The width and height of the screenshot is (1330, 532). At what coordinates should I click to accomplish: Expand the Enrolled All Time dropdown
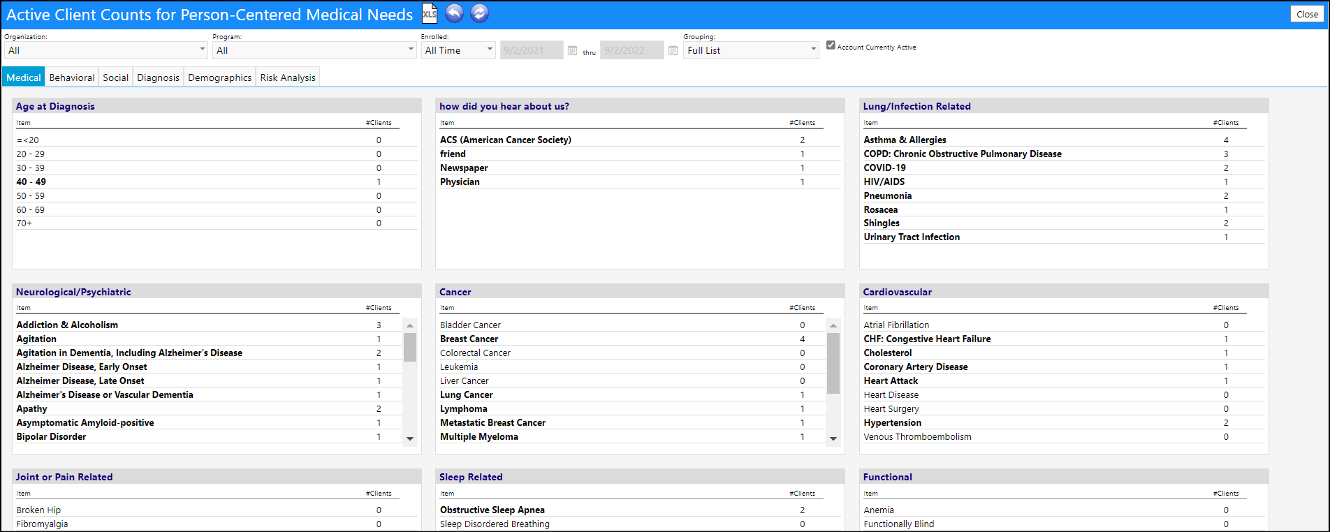pos(458,50)
